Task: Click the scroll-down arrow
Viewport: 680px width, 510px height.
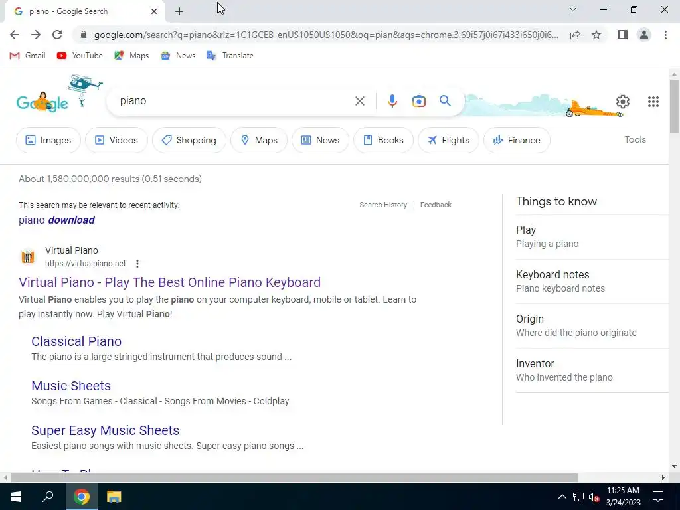Action: pyautogui.click(x=674, y=466)
